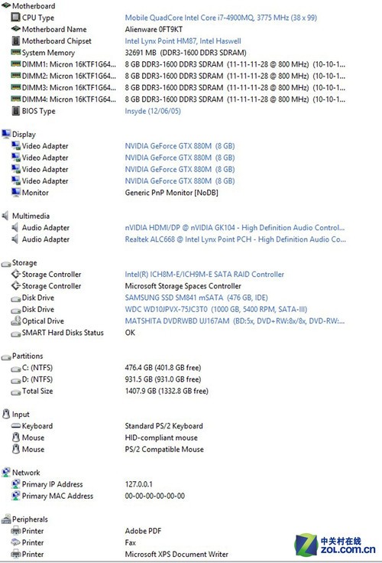Screen dimensions: 382x563
Task: Open the Realtek ALC668 audio adapter link
Action: coord(235,239)
